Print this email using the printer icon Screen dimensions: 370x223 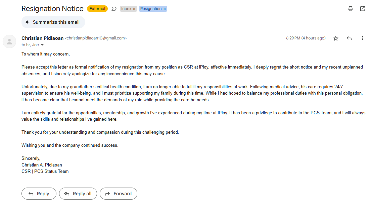(x=351, y=9)
